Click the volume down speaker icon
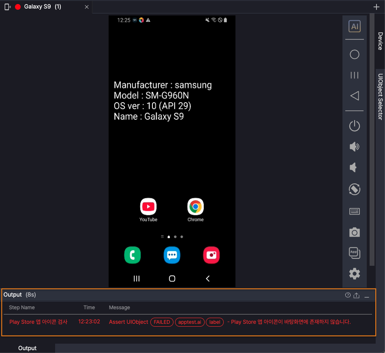 (354, 167)
